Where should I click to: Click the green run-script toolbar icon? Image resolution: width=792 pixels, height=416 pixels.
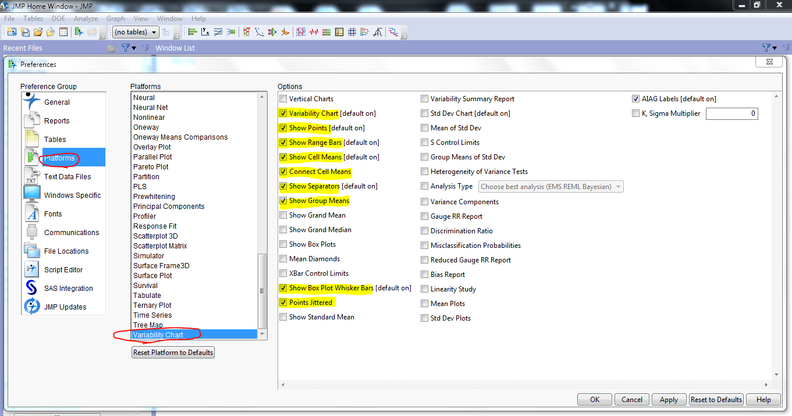click(79, 32)
